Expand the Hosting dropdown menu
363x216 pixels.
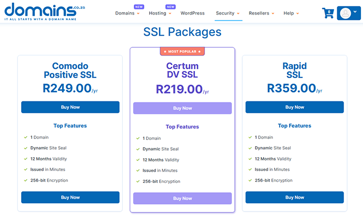pyautogui.click(x=160, y=13)
